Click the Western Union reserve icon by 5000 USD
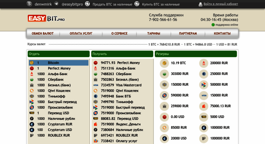The height and width of the screenshot is (144, 265). pos(204,117)
